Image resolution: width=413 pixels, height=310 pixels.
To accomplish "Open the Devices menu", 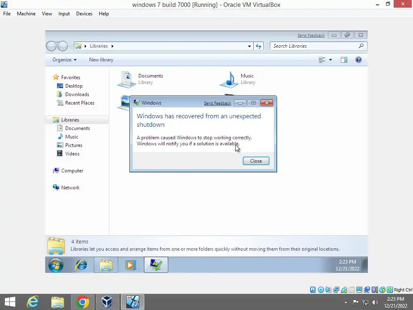I will 84,14.
